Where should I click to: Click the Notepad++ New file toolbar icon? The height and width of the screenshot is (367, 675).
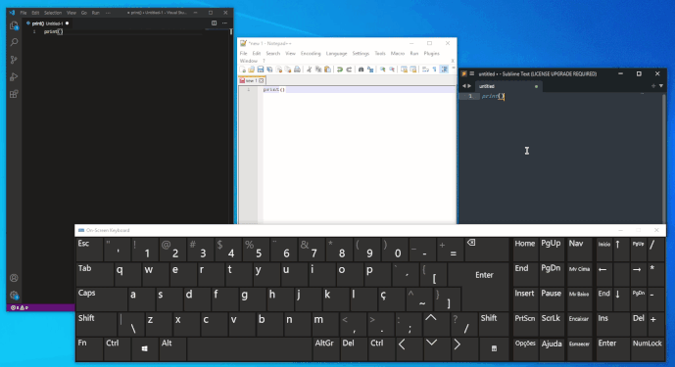coord(242,69)
